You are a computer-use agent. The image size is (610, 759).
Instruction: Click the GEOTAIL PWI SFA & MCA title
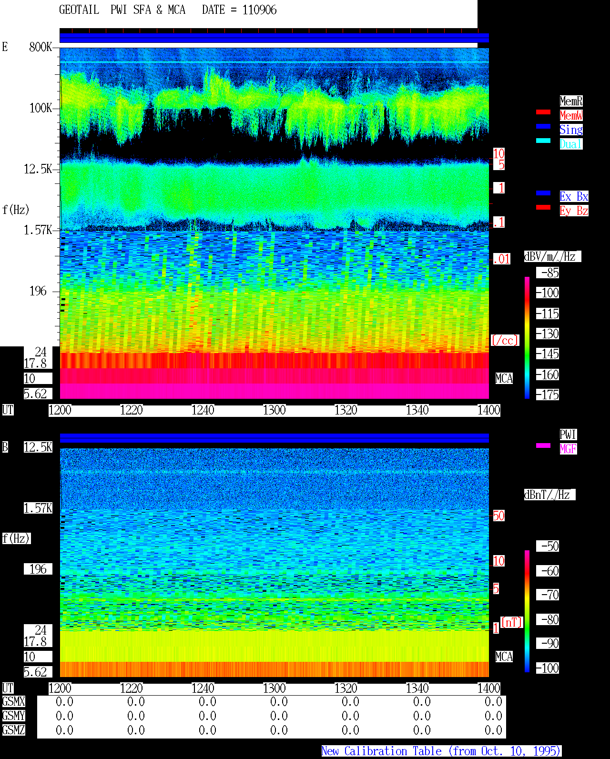pyautogui.click(x=122, y=10)
